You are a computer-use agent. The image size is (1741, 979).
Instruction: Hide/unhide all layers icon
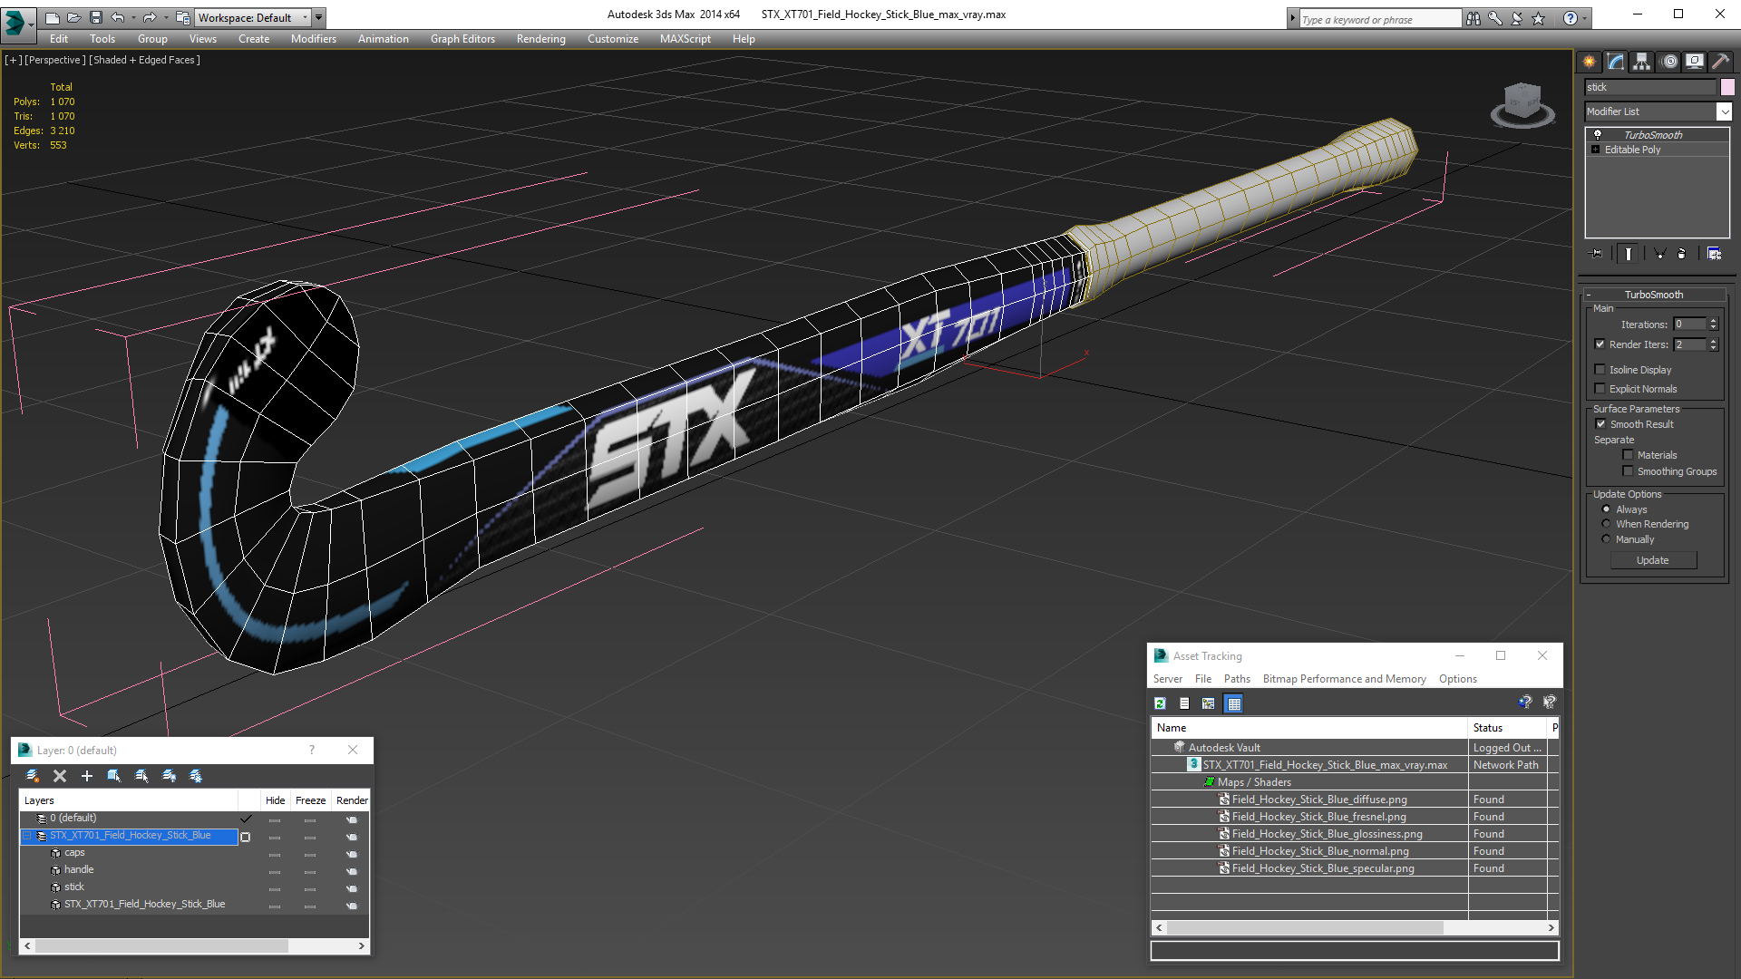click(x=169, y=776)
